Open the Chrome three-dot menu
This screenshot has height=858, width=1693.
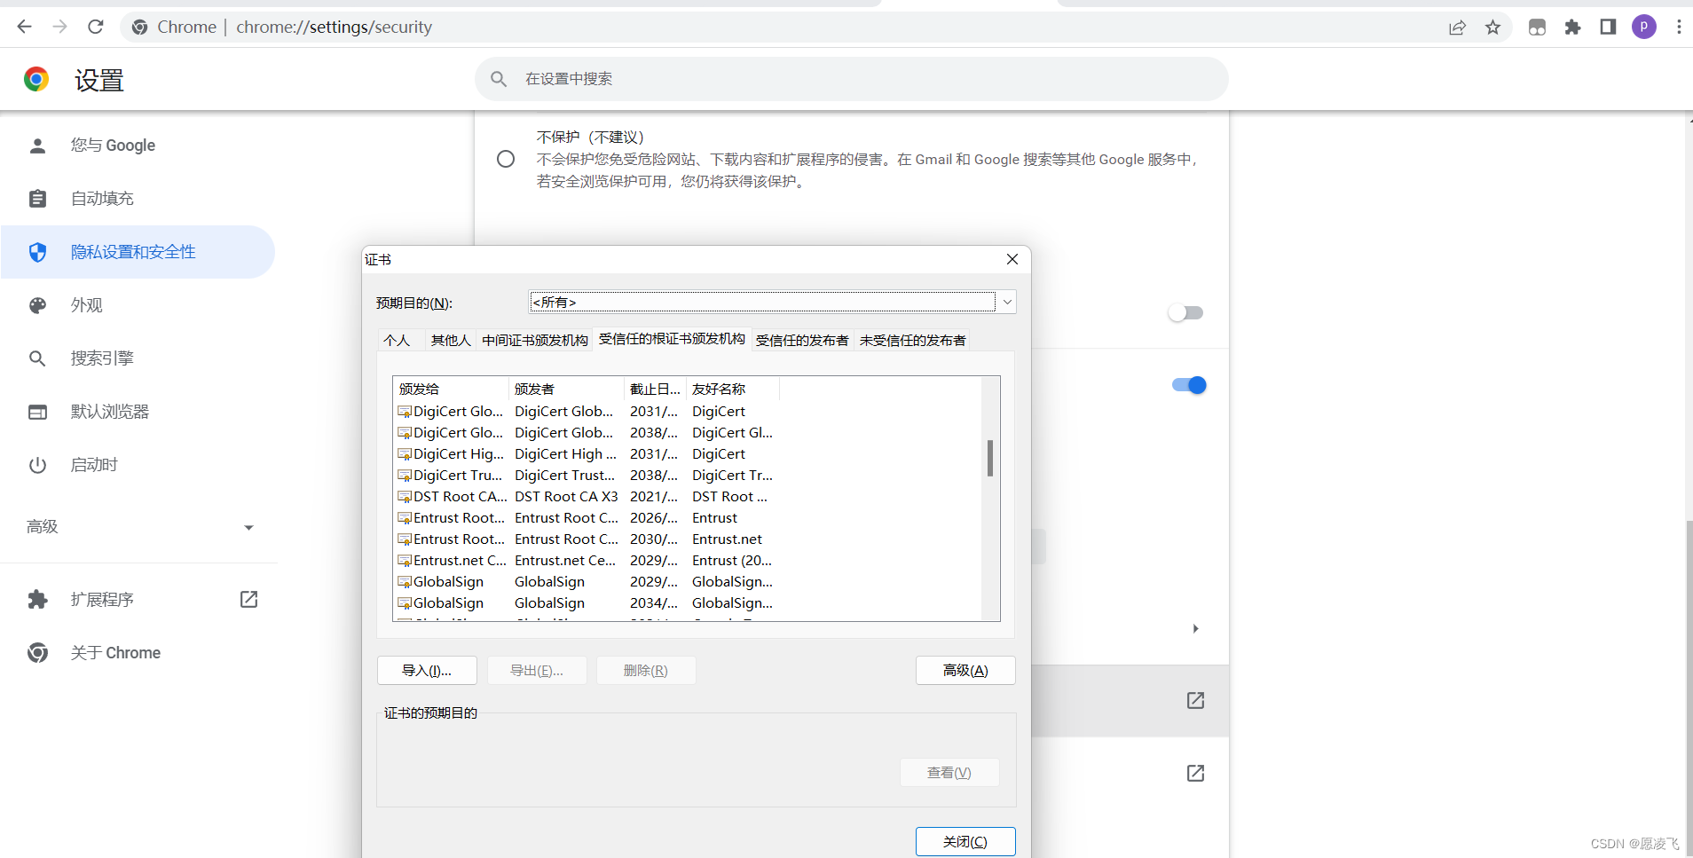[x=1679, y=28]
